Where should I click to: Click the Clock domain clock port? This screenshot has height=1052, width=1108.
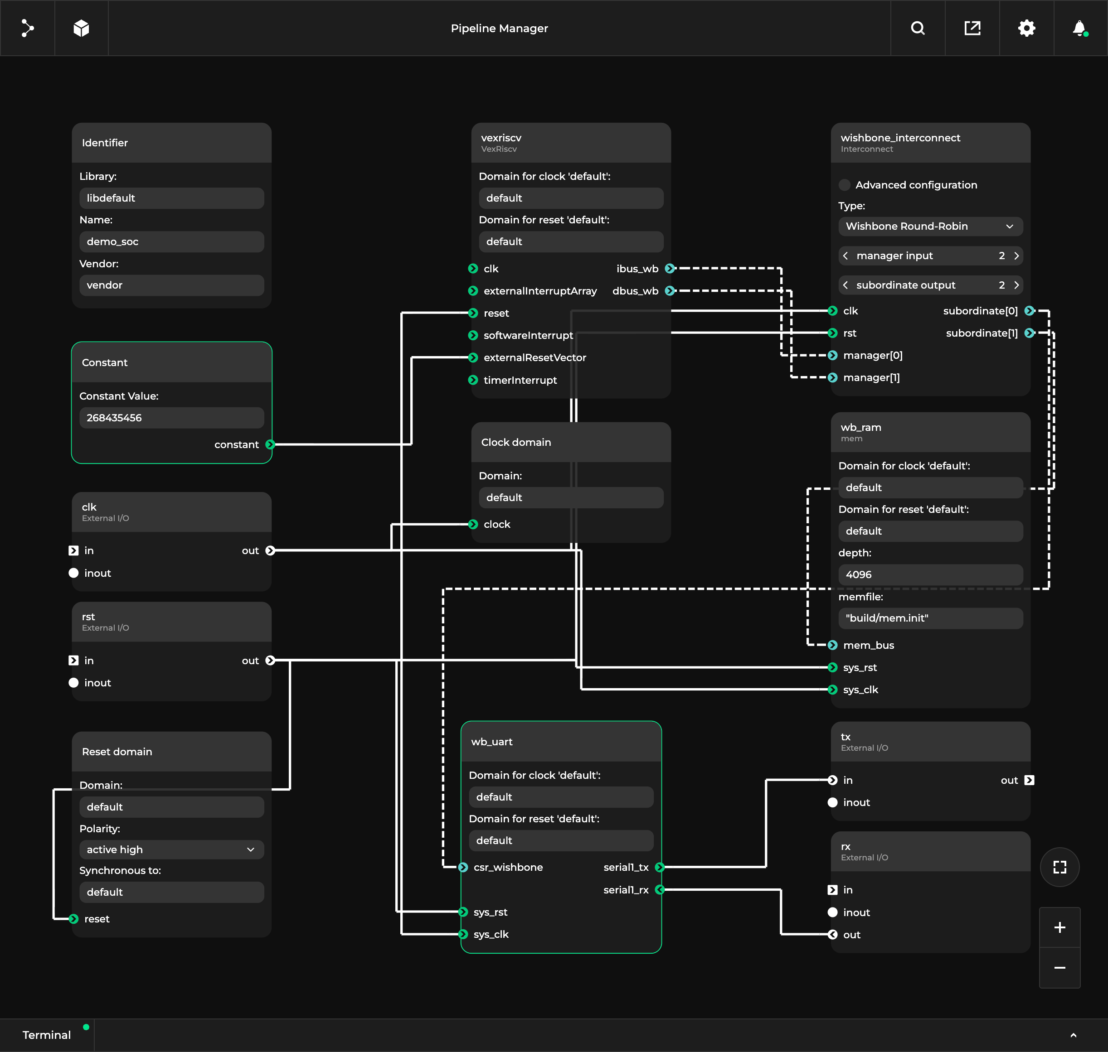coord(473,524)
